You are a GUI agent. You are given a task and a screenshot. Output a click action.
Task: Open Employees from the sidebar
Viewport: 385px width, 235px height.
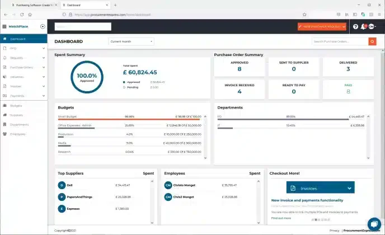click(18, 134)
